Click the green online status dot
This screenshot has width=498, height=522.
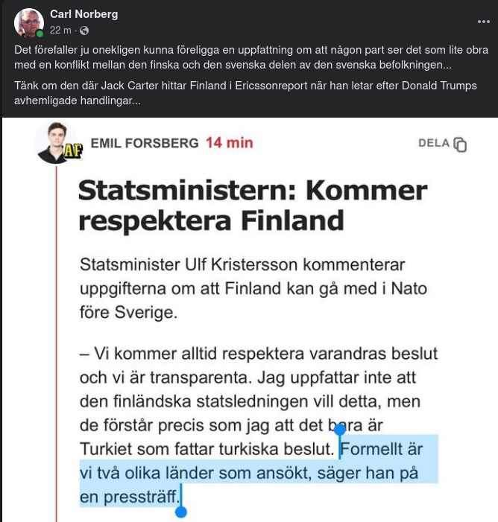pos(40,34)
